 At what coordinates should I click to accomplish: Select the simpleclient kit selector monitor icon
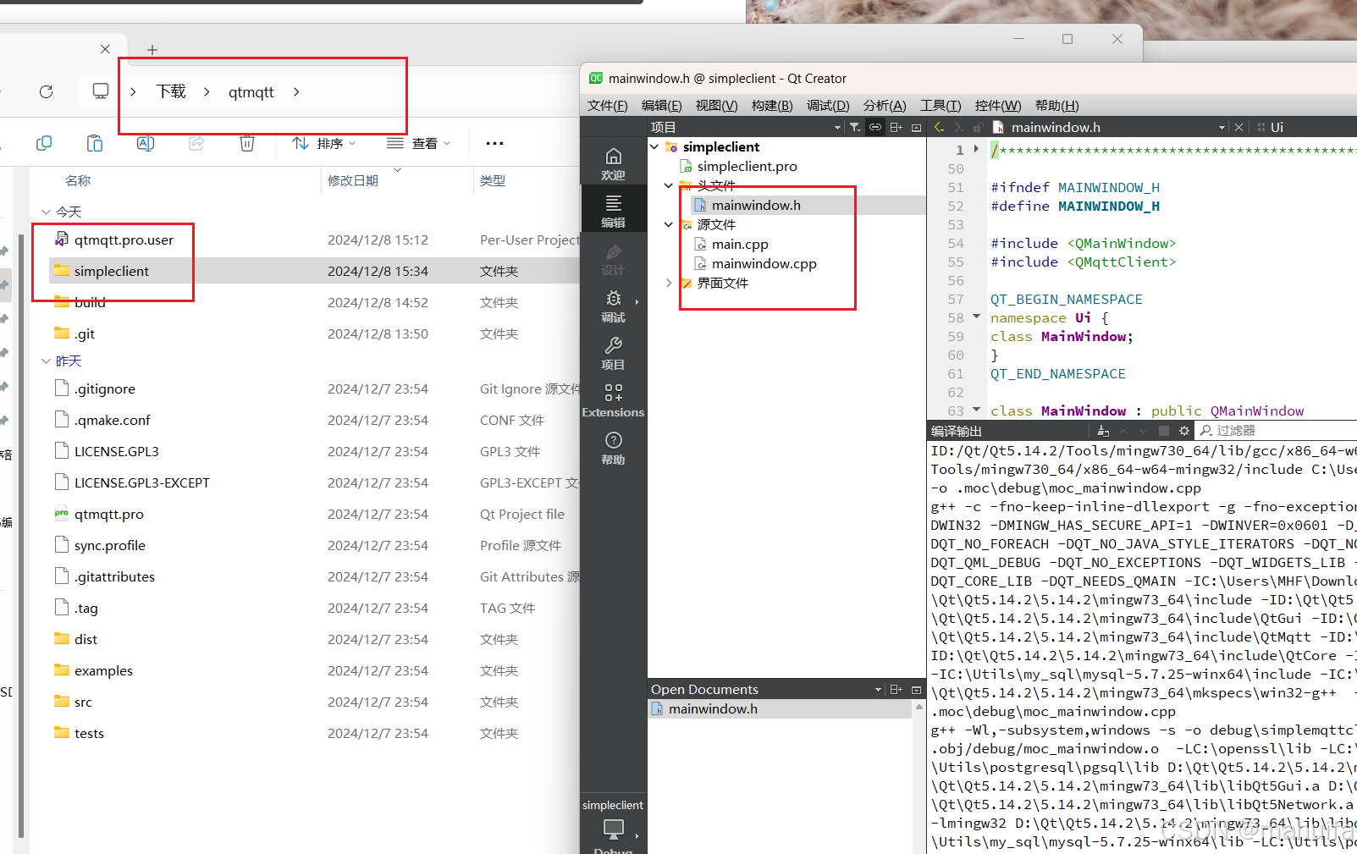click(x=613, y=828)
